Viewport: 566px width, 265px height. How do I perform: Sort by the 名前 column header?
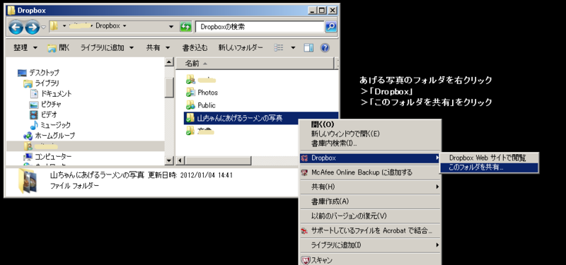pos(255,64)
